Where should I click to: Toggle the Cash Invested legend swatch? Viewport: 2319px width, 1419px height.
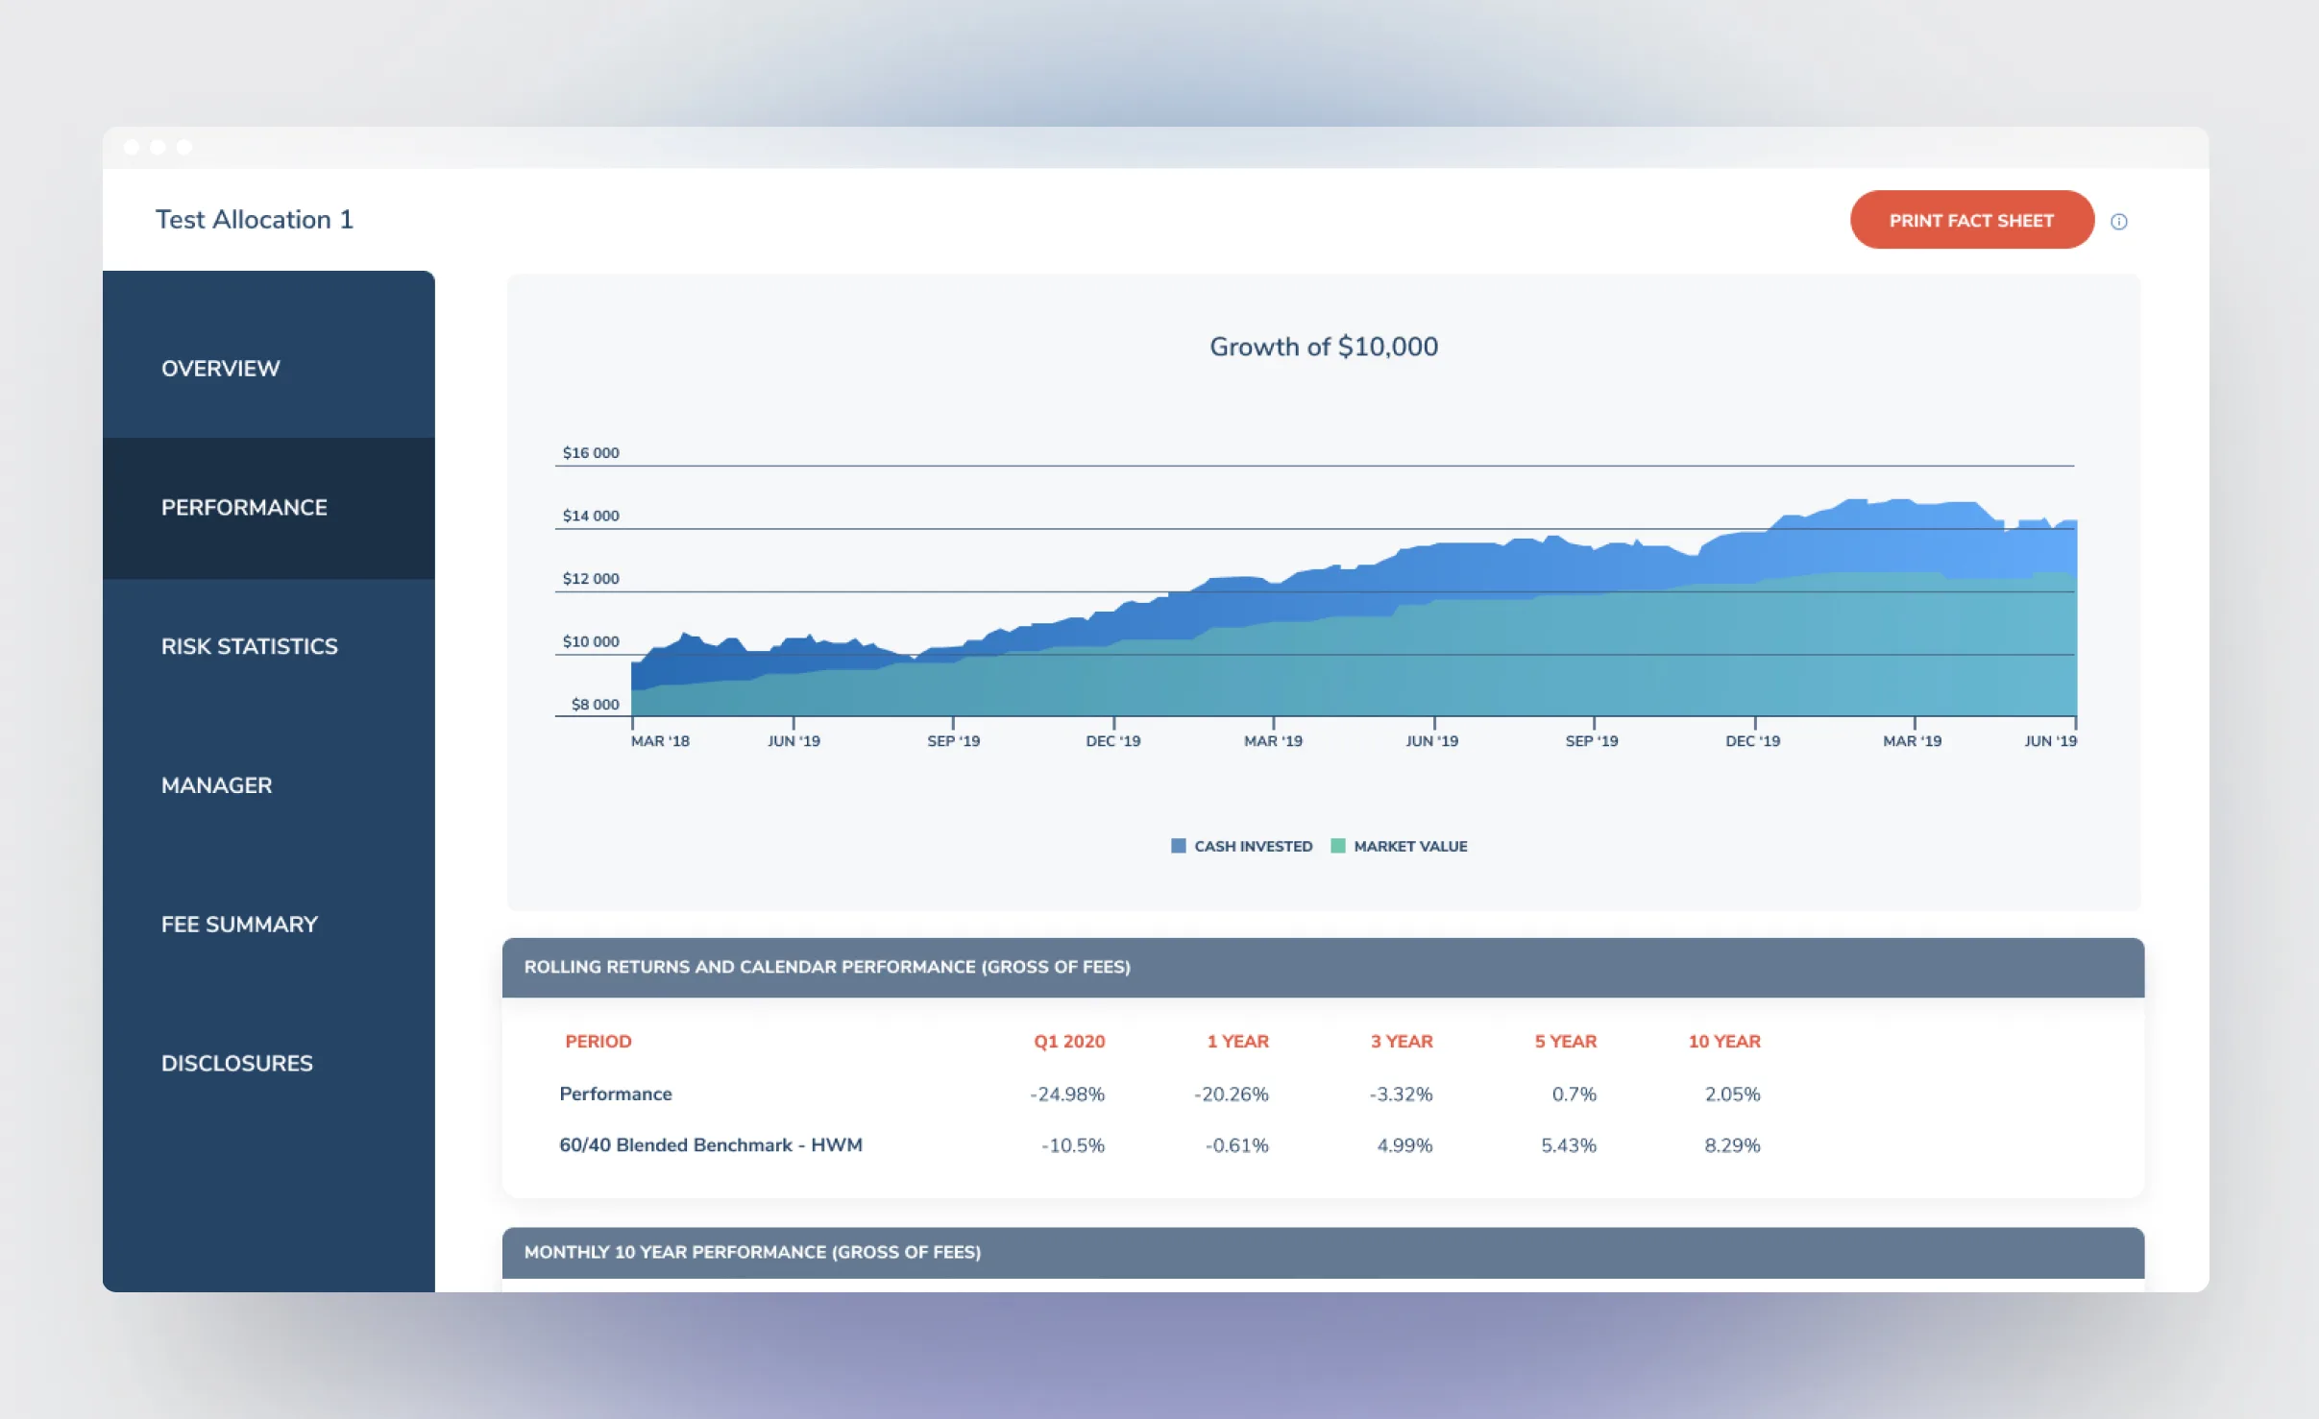pos(1178,846)
